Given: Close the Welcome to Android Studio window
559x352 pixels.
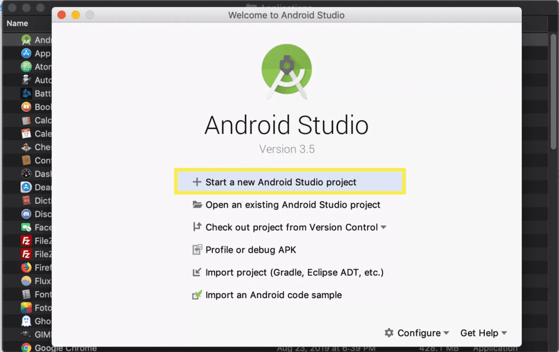Looking at the screenshot, I should [62, 15].
